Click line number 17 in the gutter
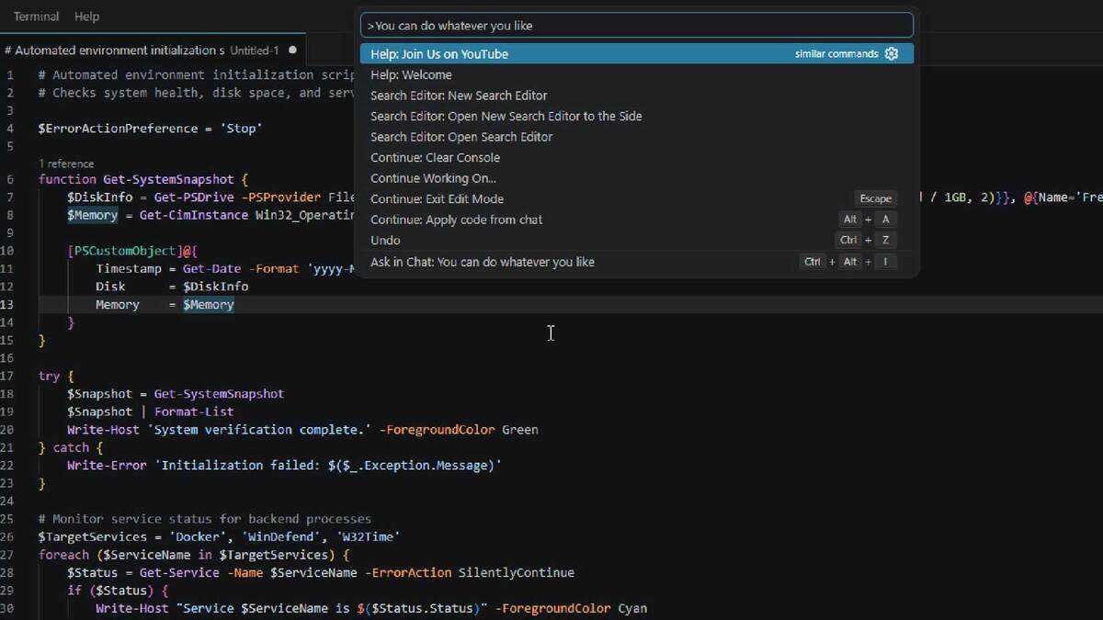The image size is (1103, 620). tap(7, 377)
